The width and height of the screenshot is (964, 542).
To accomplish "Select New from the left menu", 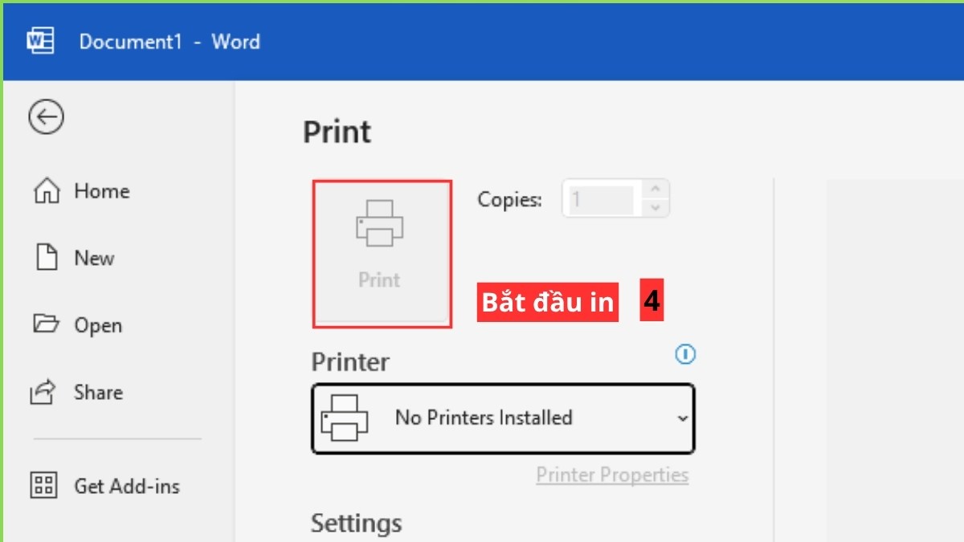I will click(x=95, y=258).
